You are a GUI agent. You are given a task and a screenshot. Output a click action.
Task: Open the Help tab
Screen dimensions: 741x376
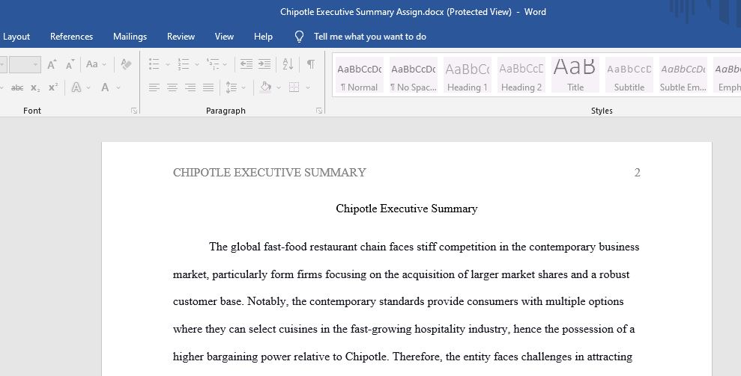coord(263,37)
